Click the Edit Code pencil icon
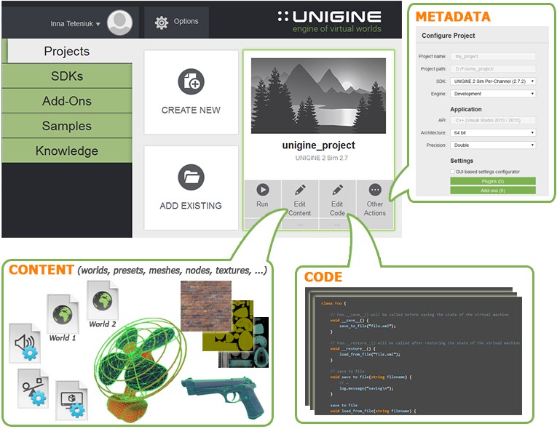This screenshot has height=429, width=557. tap(337, 190)
